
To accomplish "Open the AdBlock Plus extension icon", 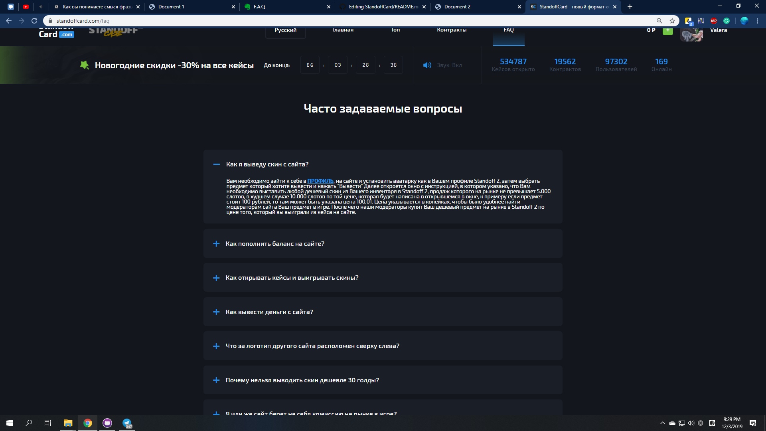I will (x=714, y=21).
